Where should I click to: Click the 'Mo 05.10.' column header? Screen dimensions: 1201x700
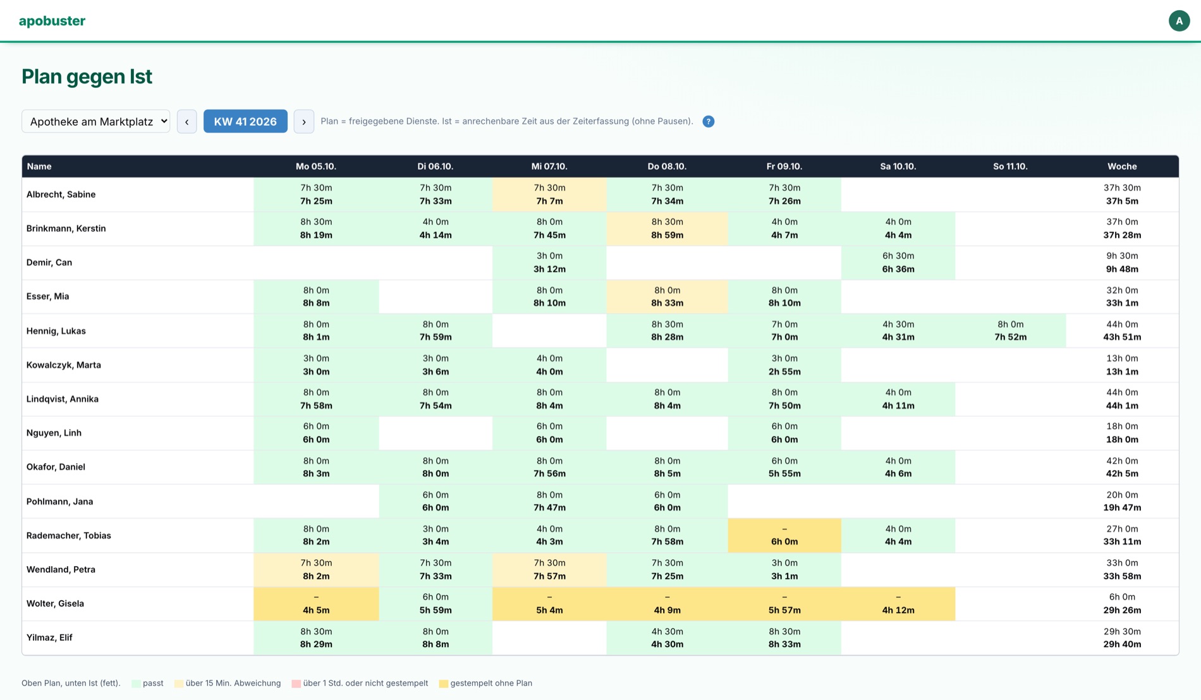click(316, 166)
